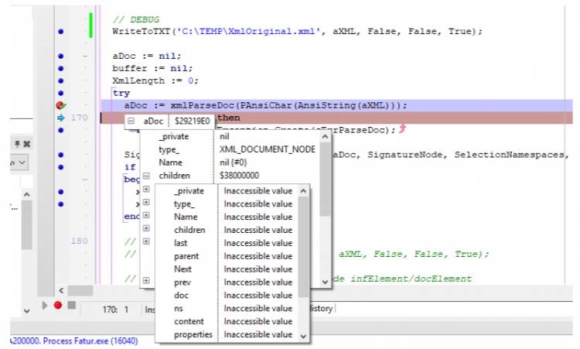The width and height of the screenshot is (580, 349).
Task: Click gutter dot beside 'XmlLength := 0' line
Action: point(60,80)
